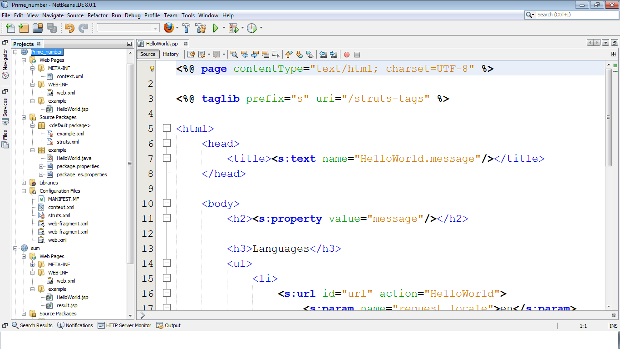Select the HelloWorld.jsp editor tab
Screen dimensions: 620x349
click(x=162, y=44)
